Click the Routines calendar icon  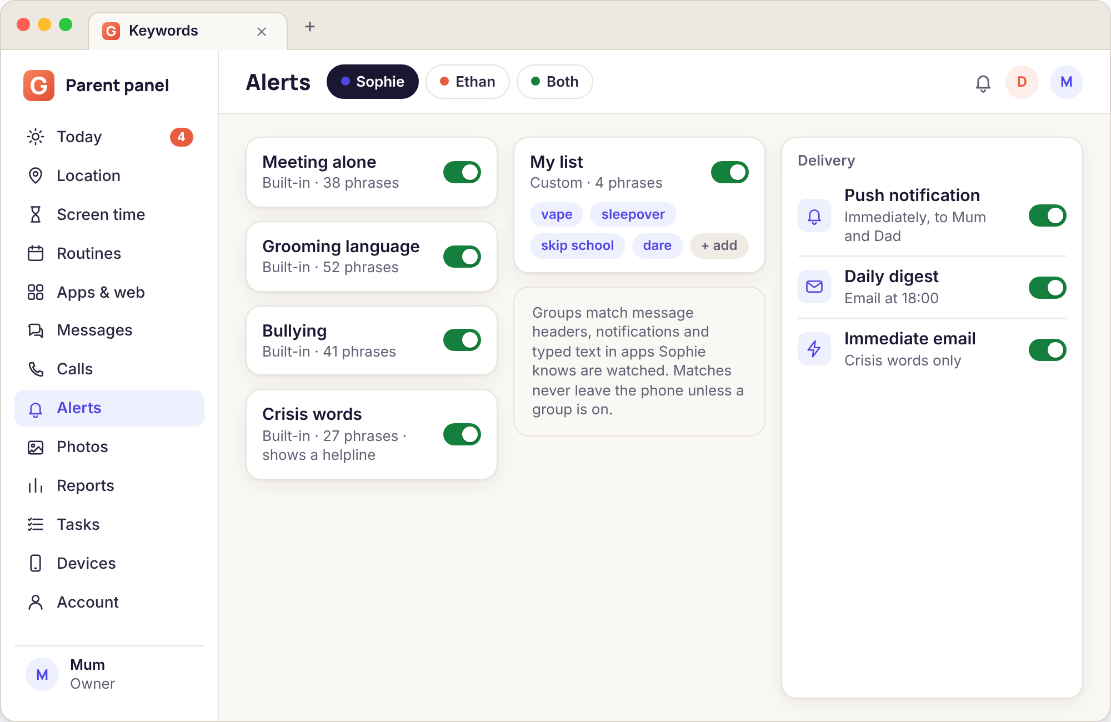coord(36,253)
